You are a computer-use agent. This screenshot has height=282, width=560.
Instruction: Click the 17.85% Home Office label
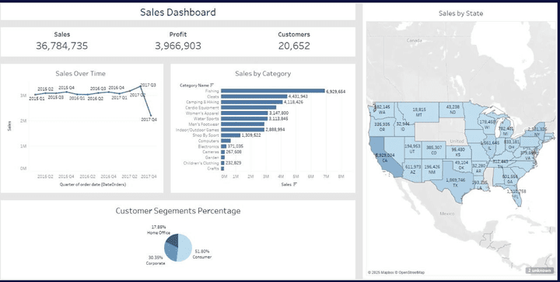(159, 230)
